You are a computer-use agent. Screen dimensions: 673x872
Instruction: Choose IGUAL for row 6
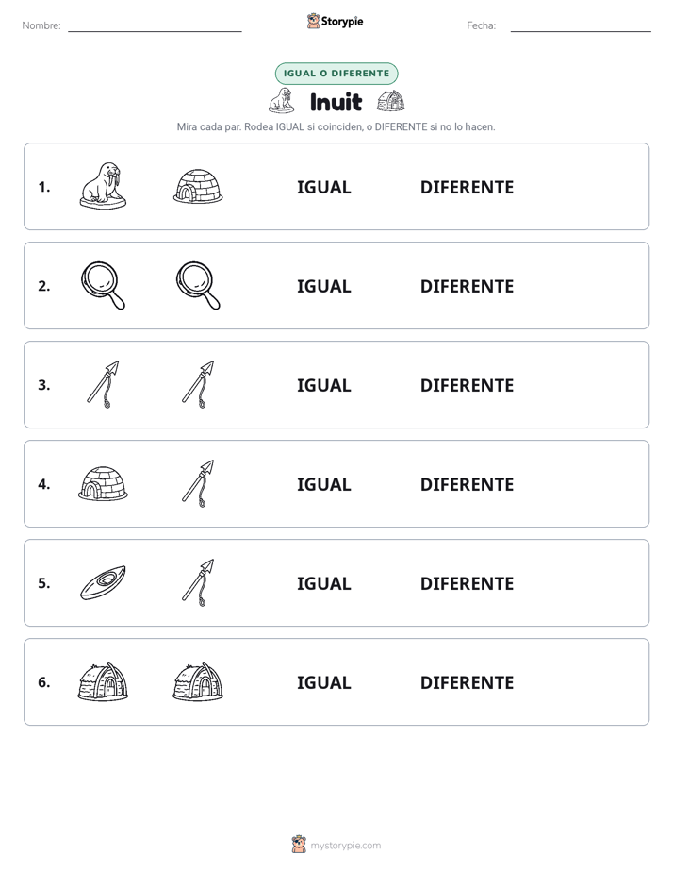[x=323, y=681]
